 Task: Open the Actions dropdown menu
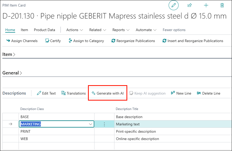(75, 30)
